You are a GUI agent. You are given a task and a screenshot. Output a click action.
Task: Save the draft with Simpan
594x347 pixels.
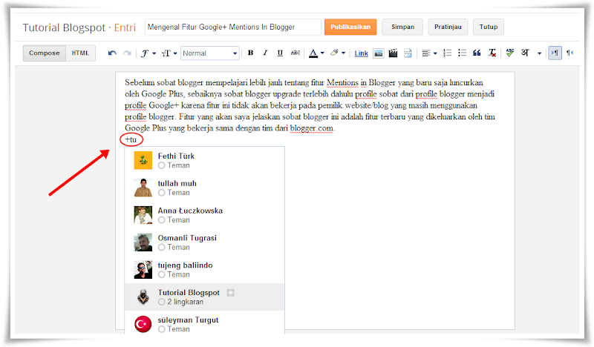[402, 27]
